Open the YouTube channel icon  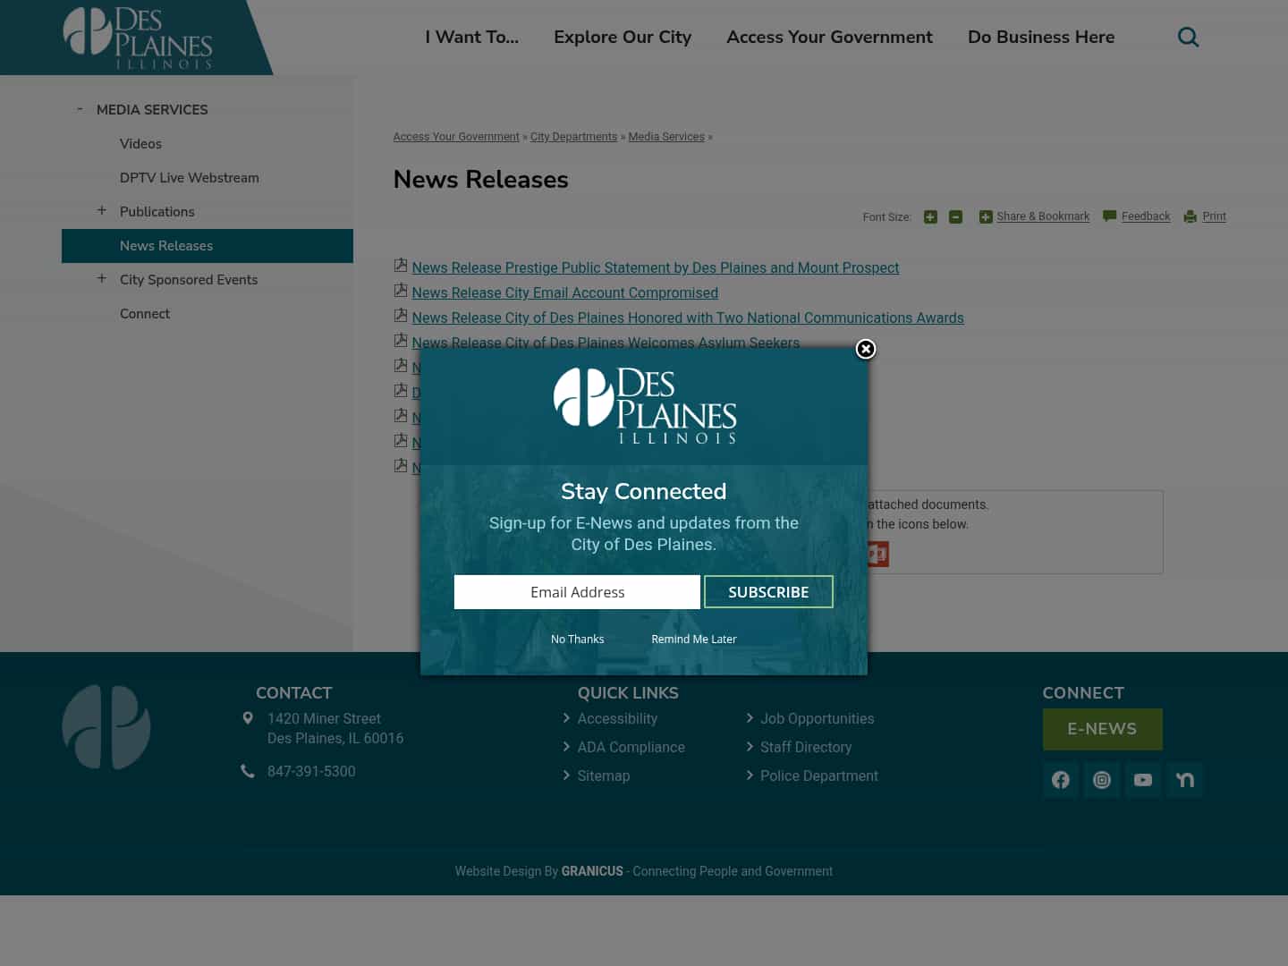coord(1143,780)
